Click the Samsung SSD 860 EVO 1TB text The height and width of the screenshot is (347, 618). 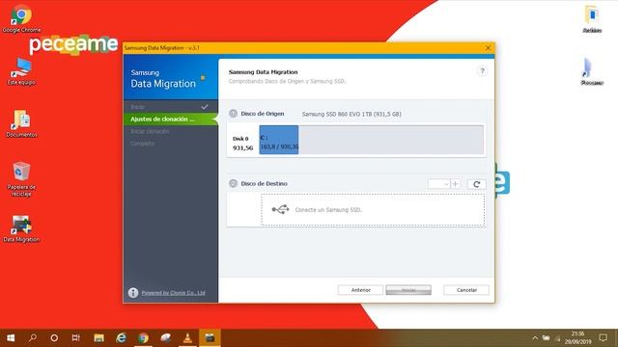(x=351, y=114)
